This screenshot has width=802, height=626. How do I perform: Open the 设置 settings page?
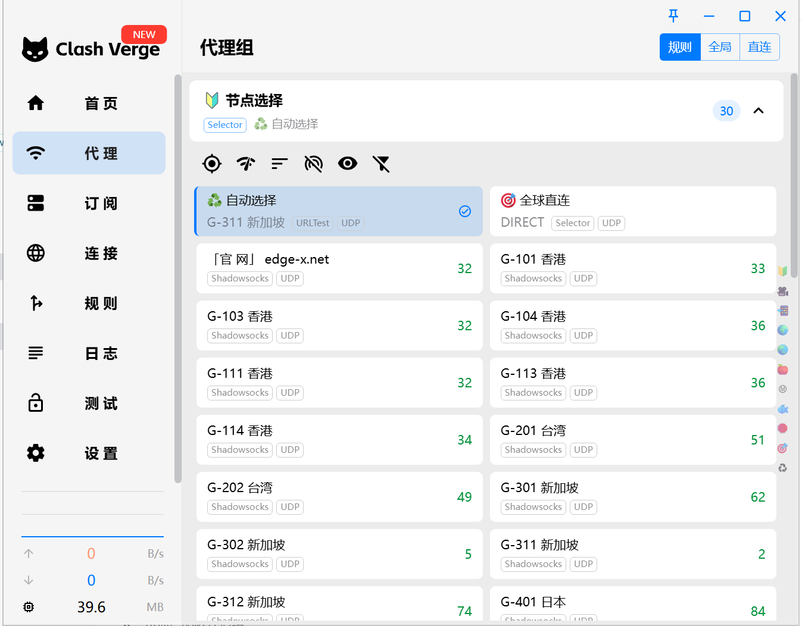tap(89, 453)
